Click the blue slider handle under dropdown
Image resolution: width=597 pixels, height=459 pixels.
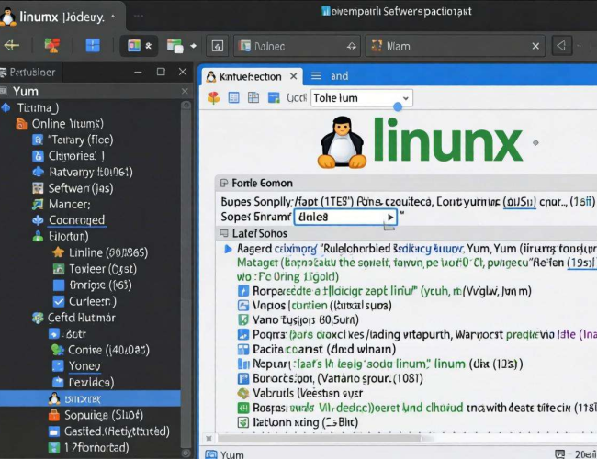click(398, 107)
